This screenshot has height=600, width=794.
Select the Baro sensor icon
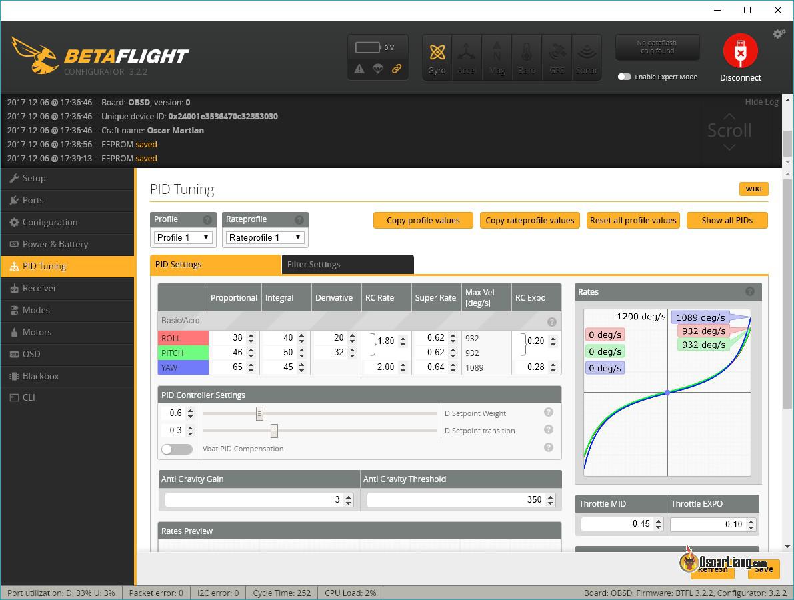point(527,57)
